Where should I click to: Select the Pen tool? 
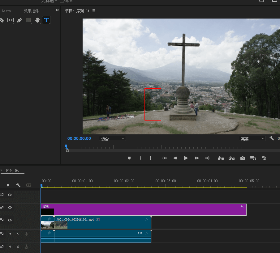[x=19, y=20]
